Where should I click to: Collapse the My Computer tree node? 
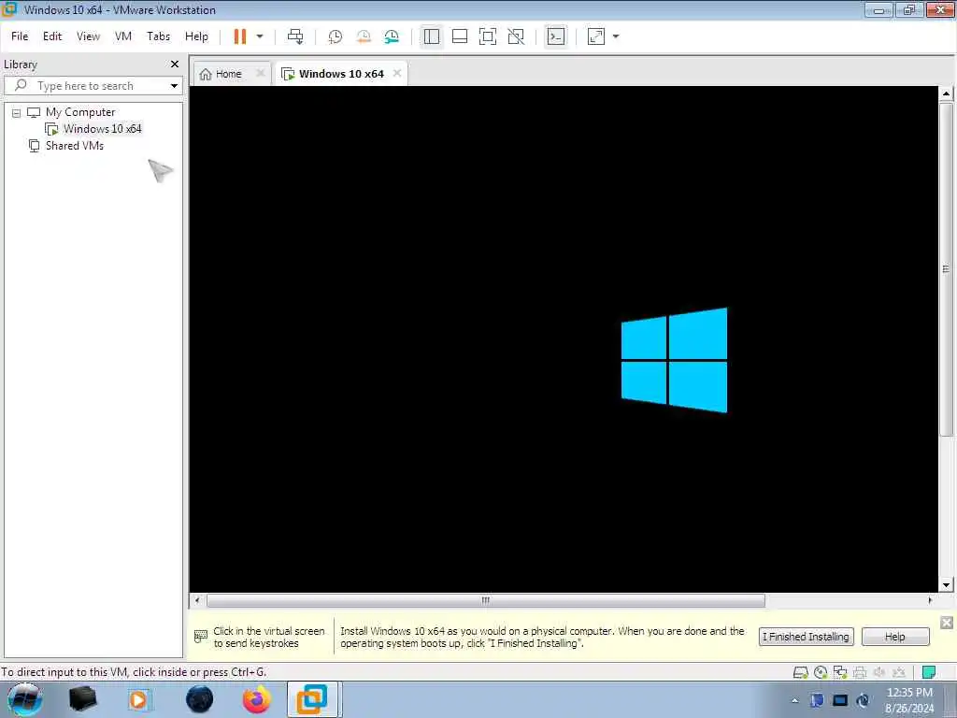tap(17, 113)
